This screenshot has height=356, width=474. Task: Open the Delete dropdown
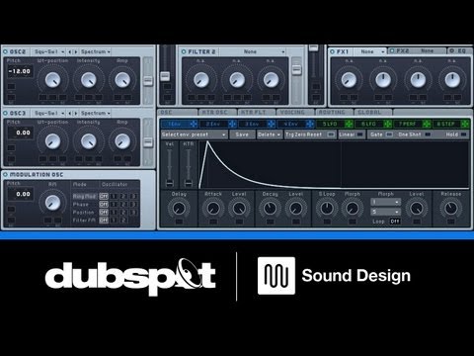(x=270, y=134)
